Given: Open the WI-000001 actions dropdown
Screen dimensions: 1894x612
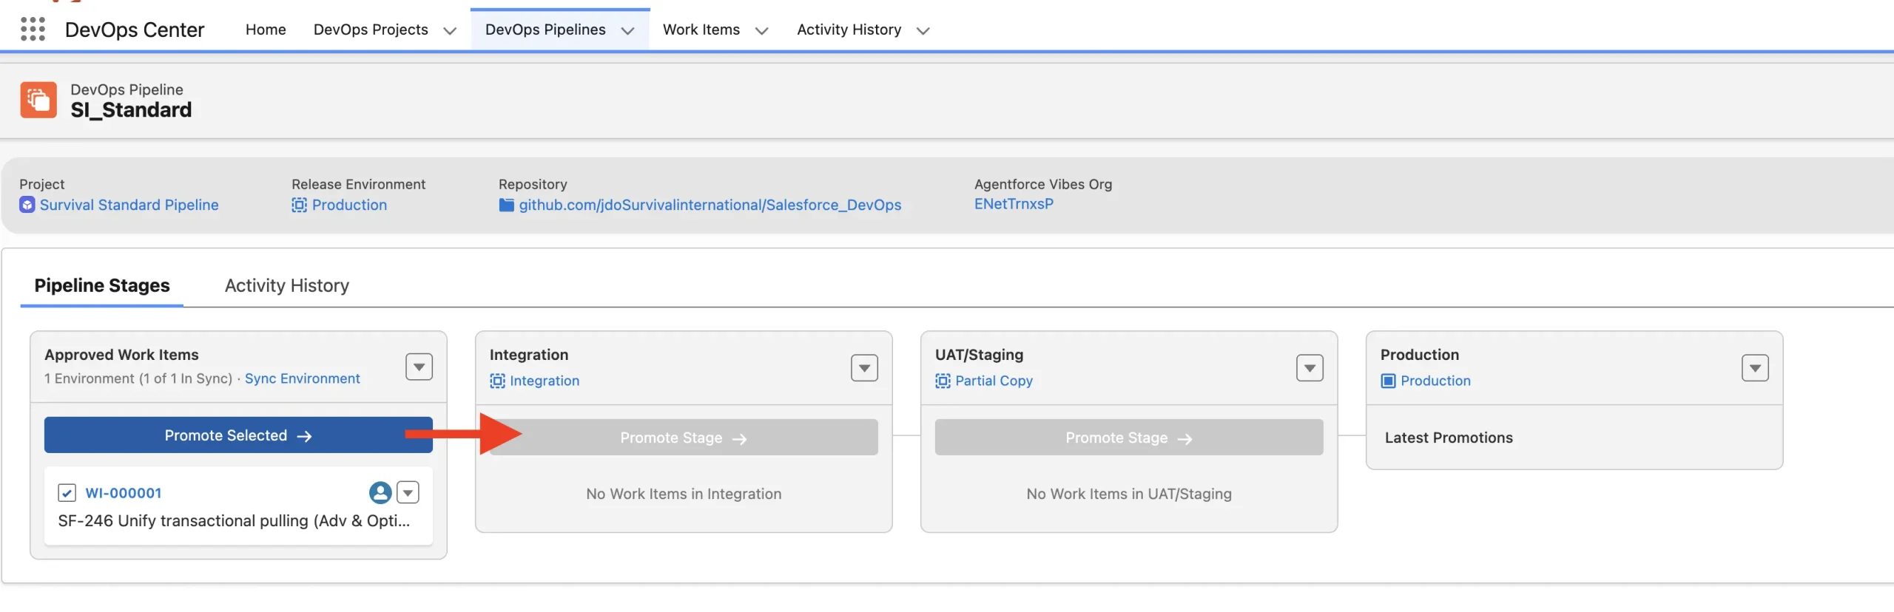Looking at the screenshot, I should (x=408, y=492).
